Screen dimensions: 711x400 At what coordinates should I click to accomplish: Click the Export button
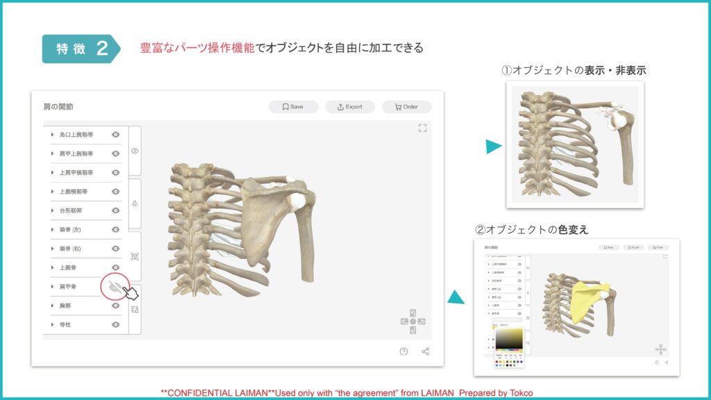pyautogui.click(x=350, y=107)
